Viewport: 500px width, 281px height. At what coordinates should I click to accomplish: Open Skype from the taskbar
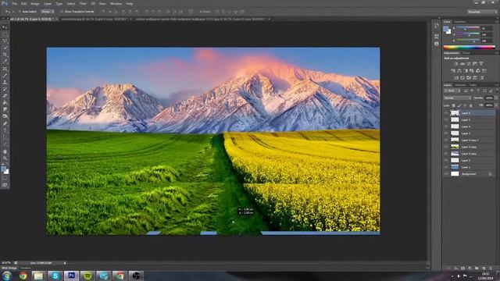click(x=55, y=276)
